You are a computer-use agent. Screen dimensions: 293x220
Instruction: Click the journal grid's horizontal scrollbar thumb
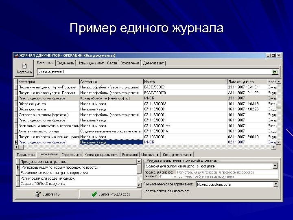[21, 147]
